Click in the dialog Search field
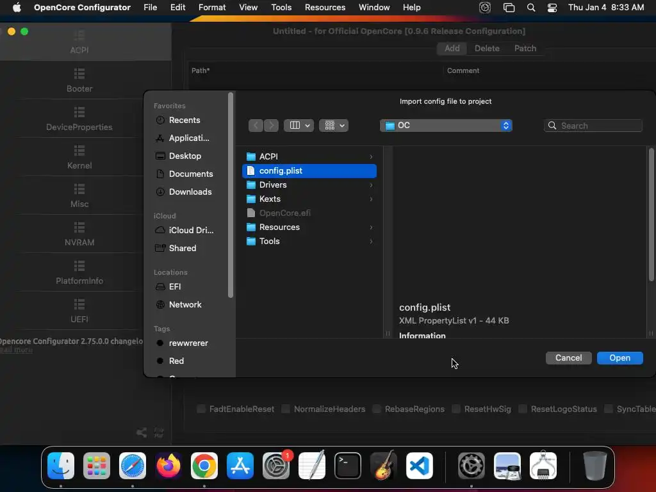Screen dimensions: 656x492 pos(593,126)
